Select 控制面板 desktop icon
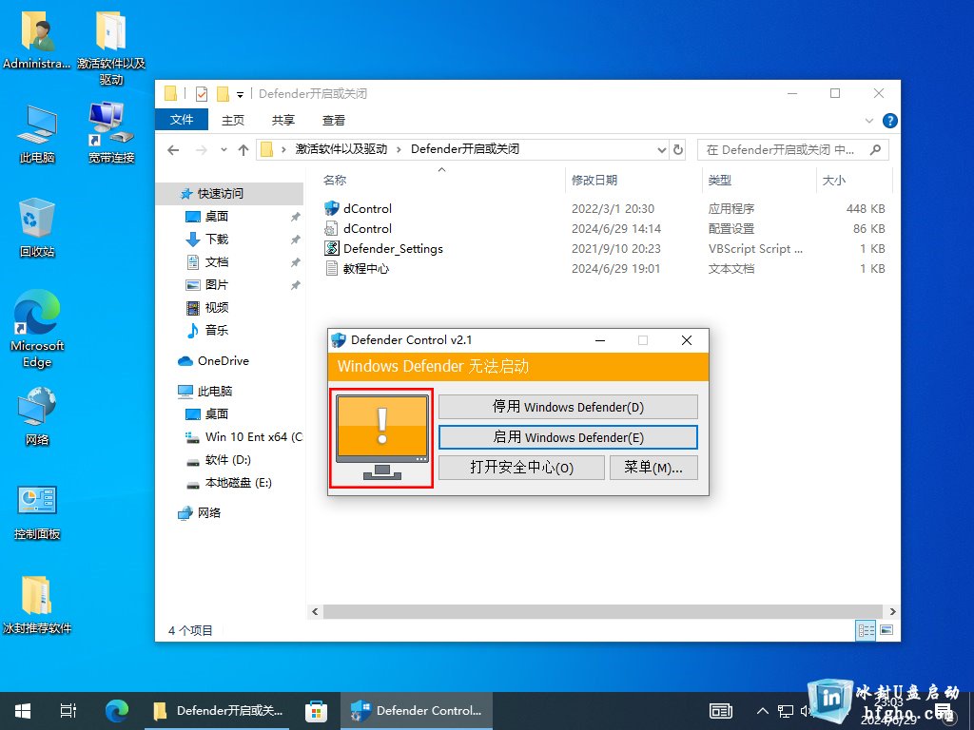 [37, 510]
